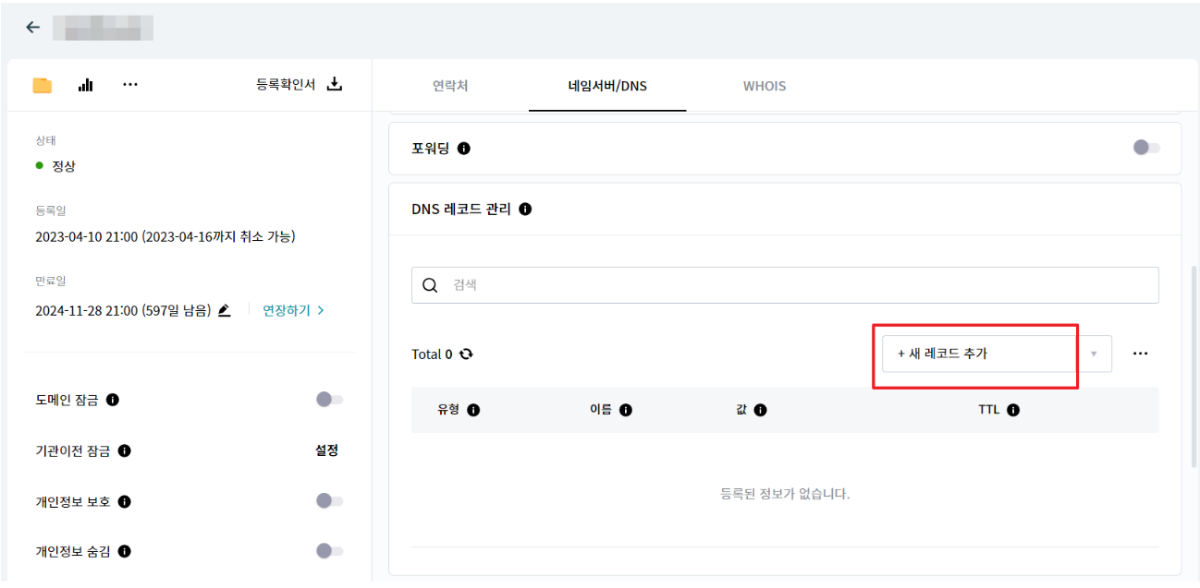Open the bar chart statistics icon

[86, 85]
